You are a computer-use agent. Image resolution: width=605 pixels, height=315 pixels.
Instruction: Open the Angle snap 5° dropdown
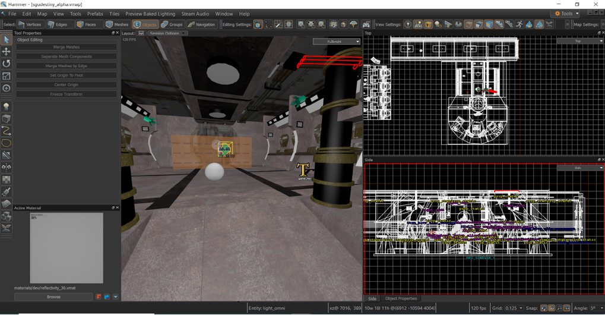click(x=596, y=308)
